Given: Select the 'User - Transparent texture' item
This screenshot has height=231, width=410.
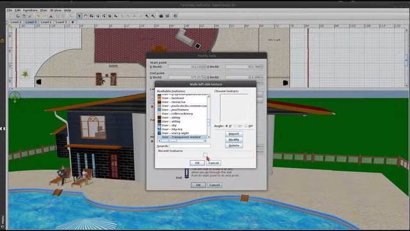Looking at the screenshot, I should pos(182,137).
